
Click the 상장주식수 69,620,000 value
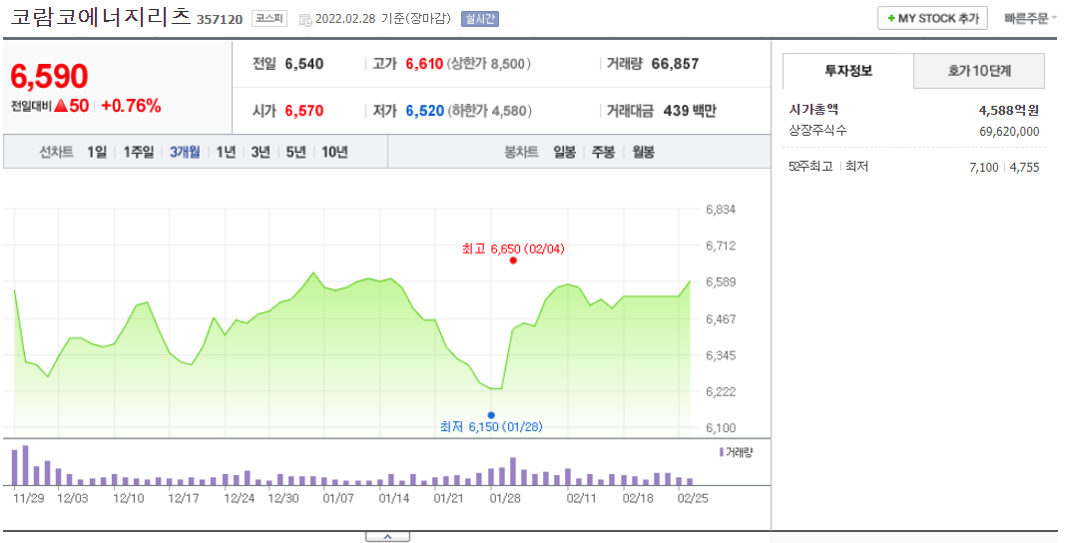pos(1009,131)
